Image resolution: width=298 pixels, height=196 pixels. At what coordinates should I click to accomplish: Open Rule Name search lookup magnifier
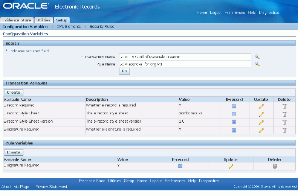pos(257,64)
